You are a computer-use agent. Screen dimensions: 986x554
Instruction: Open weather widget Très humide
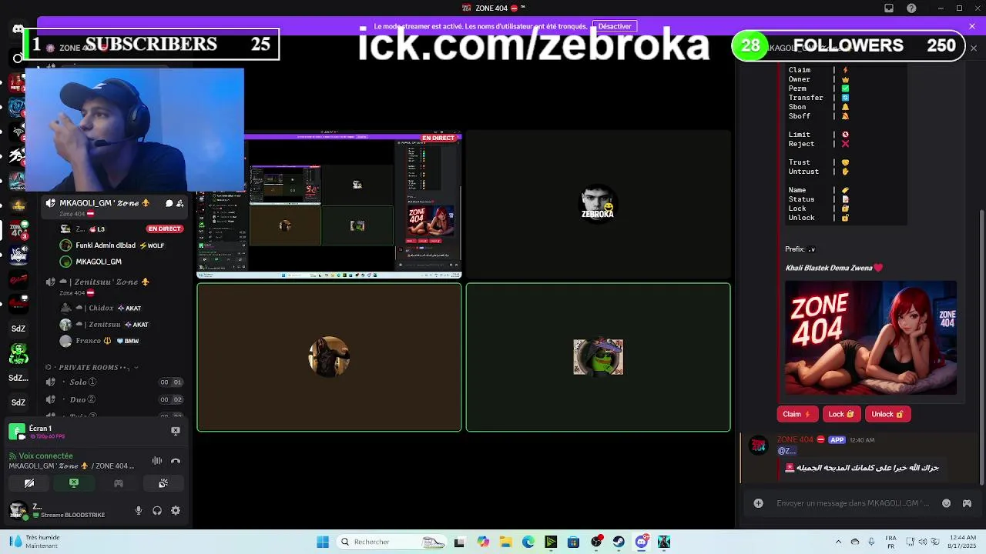coord(35,542)
